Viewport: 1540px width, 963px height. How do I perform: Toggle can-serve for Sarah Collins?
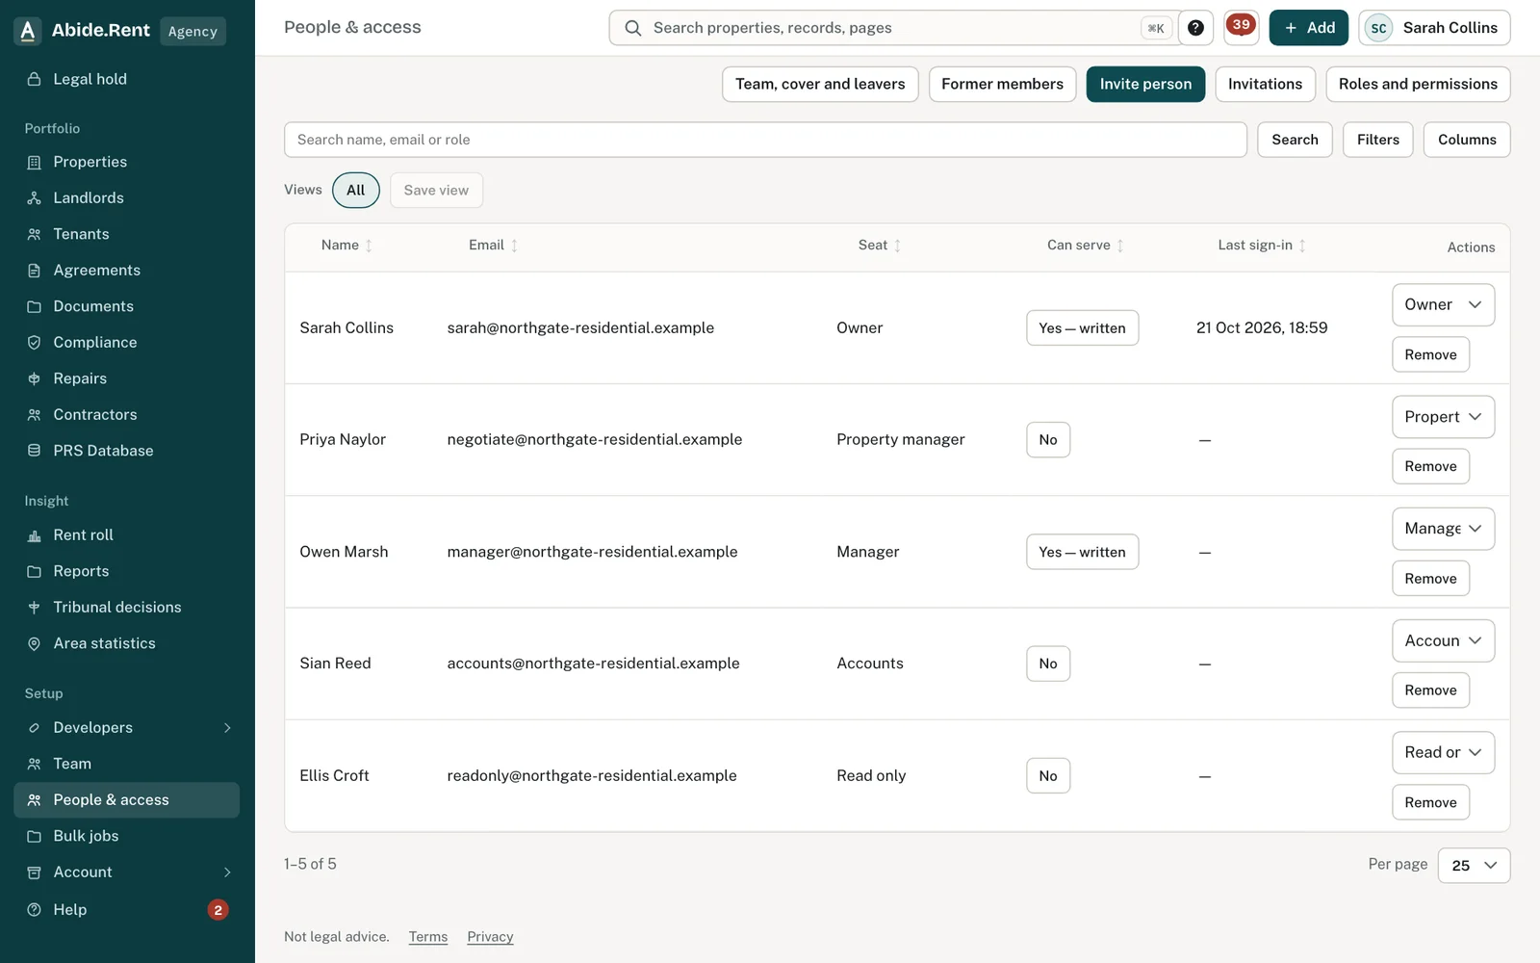(x=1082, y=328)
